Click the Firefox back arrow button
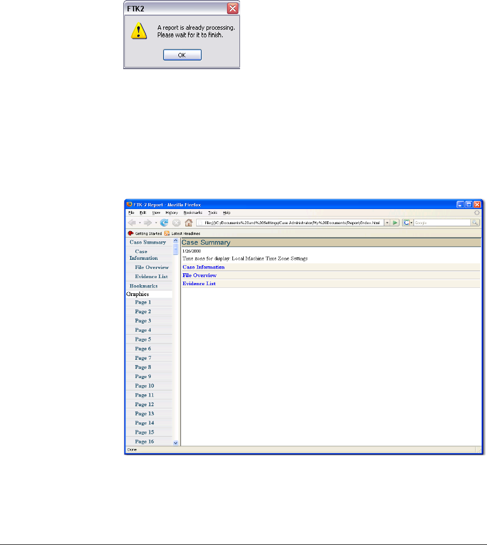Viewport: 487px width, 545px height. [132, 223]
